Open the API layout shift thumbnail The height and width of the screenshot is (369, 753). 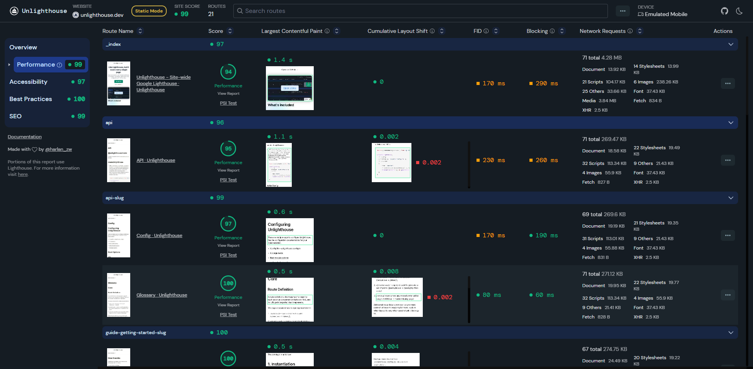pyautogui.click(x=391, y=163)
